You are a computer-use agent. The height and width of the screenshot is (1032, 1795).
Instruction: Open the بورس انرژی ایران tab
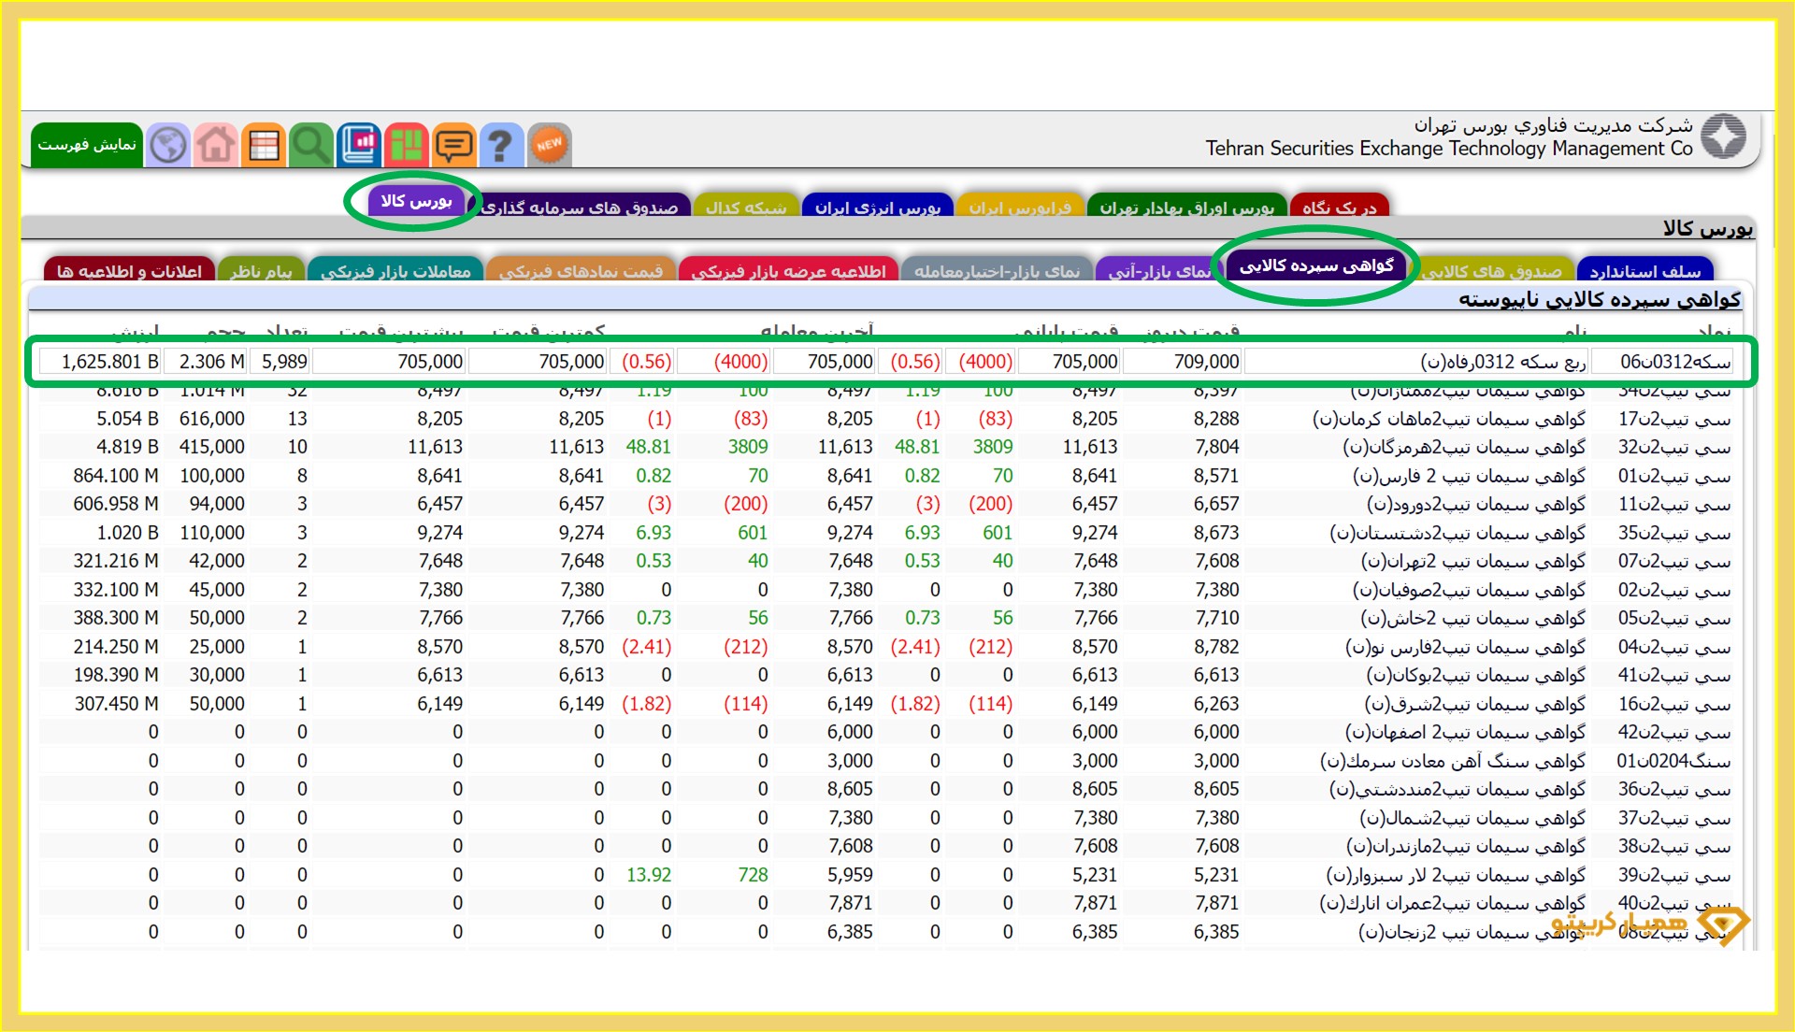click(877, 207)
